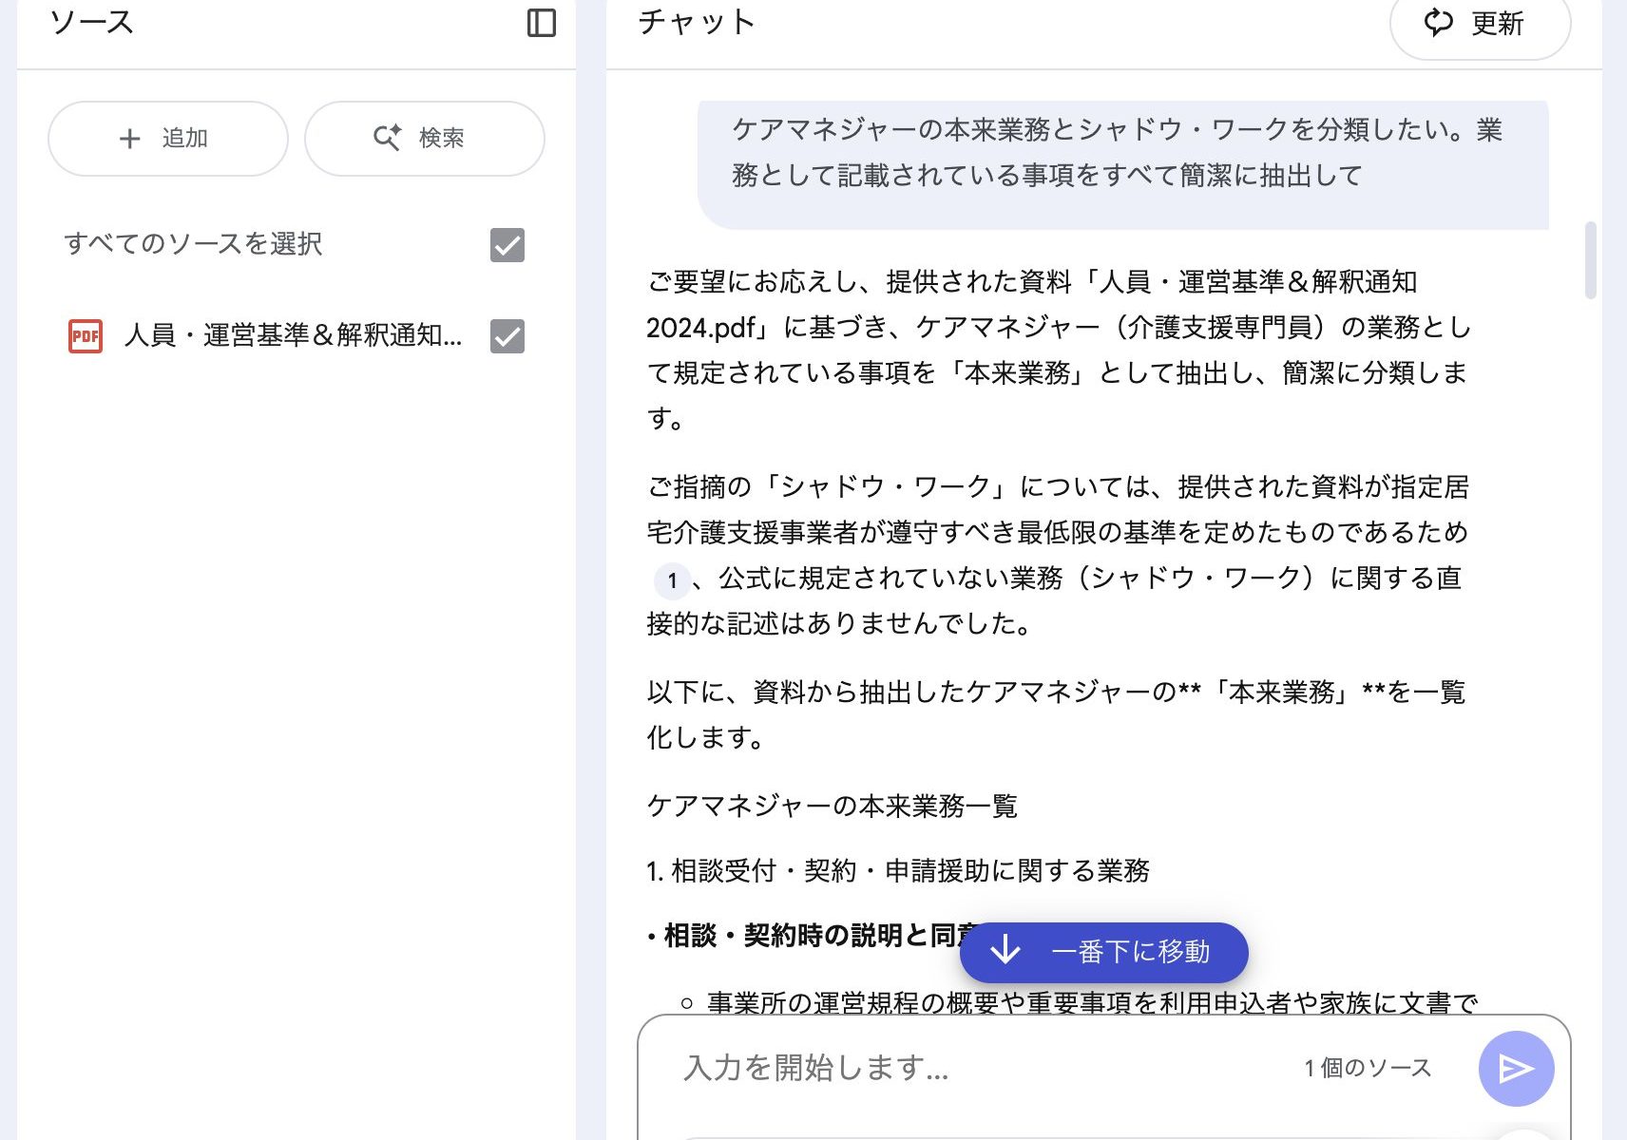Click the 相談受付・契約・申請援助に関する業務 list item
Image resolution: width=1627 pixels, height=1140 pixels.
pyautogui.click(x=898, y=871)
